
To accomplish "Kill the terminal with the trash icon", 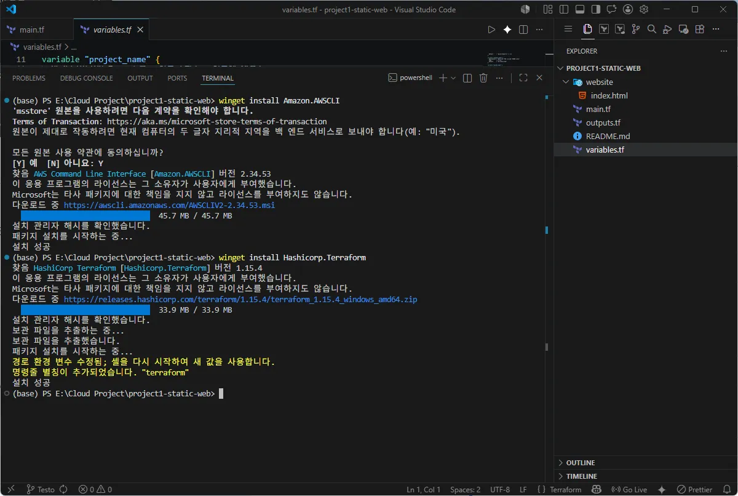I will coord(483,78).
